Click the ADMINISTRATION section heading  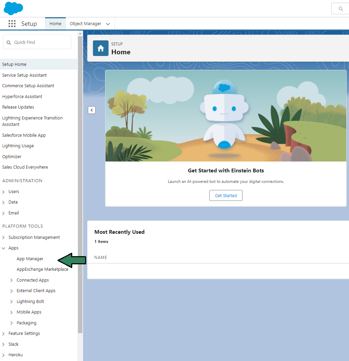[x=22, y=181]
